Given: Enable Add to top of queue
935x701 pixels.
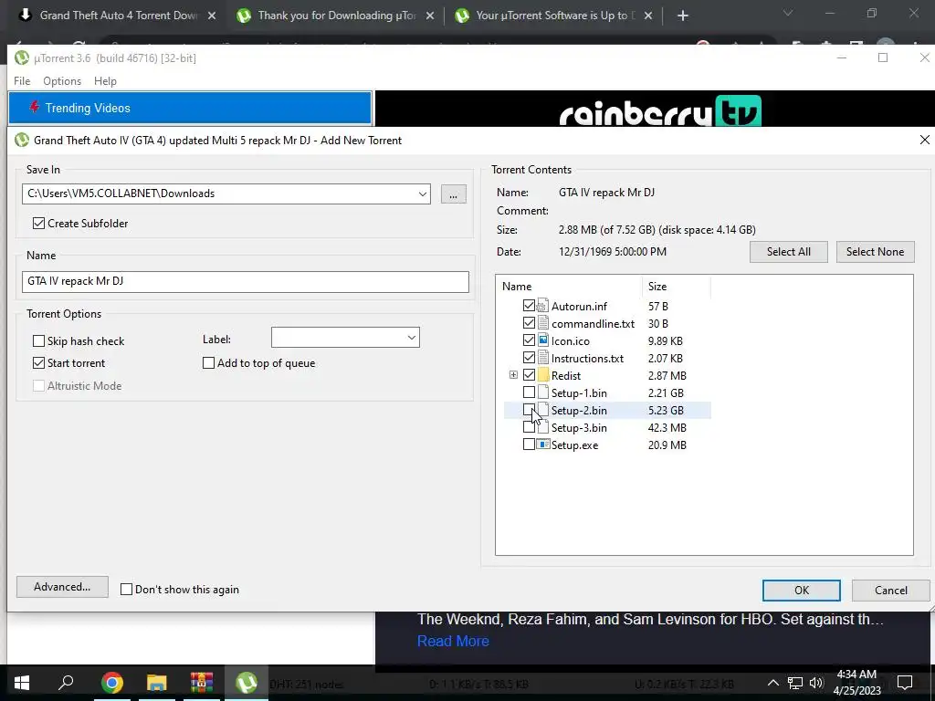Looking at the screenshot, I should pos(209,362).
